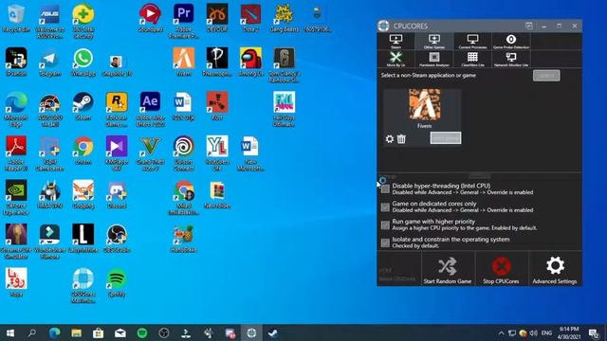Open the Hardware Analyzer tab
Screen dimensions: 607x341
tap(434, 59)
